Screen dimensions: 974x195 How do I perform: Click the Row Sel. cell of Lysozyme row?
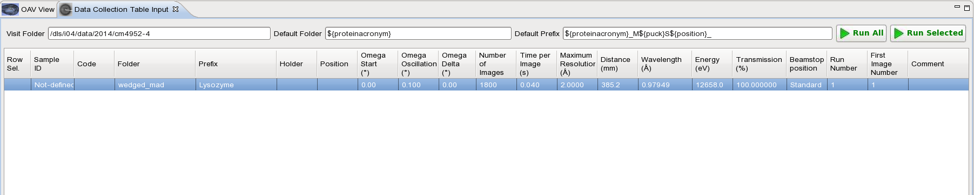17,85
